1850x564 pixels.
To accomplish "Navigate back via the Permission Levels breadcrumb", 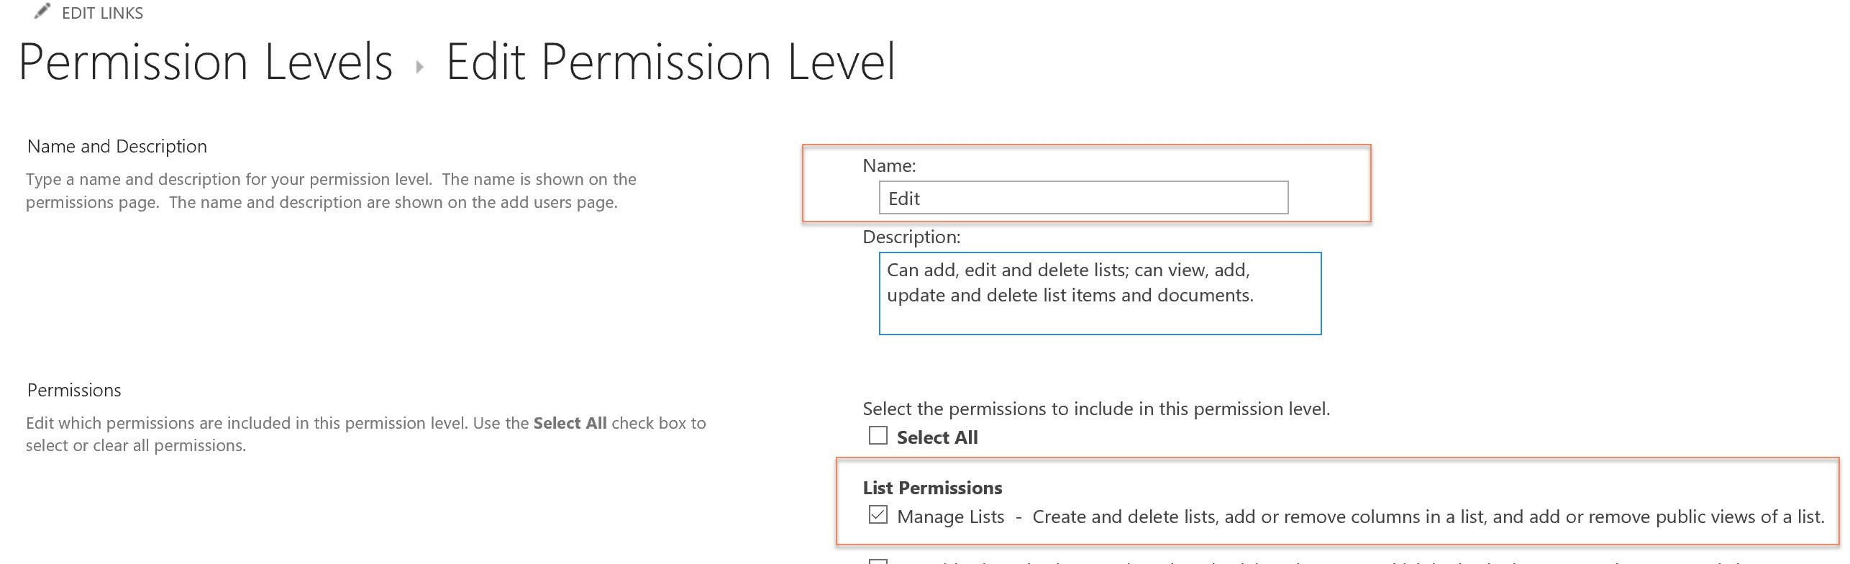I will [x=204, y=65].
